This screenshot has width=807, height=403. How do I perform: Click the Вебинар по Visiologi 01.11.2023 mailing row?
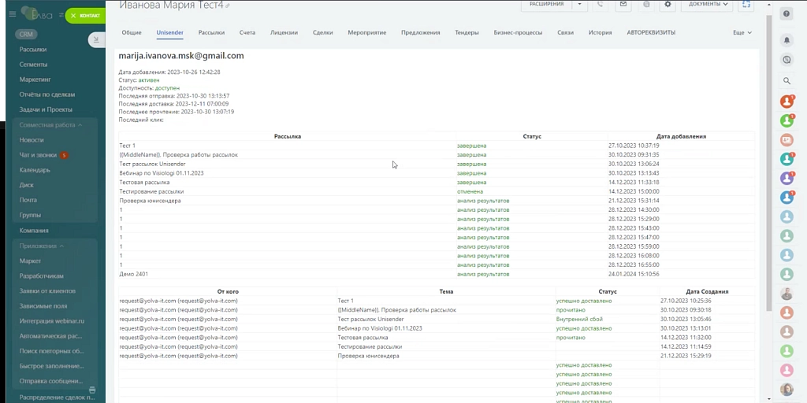point(437,173)
